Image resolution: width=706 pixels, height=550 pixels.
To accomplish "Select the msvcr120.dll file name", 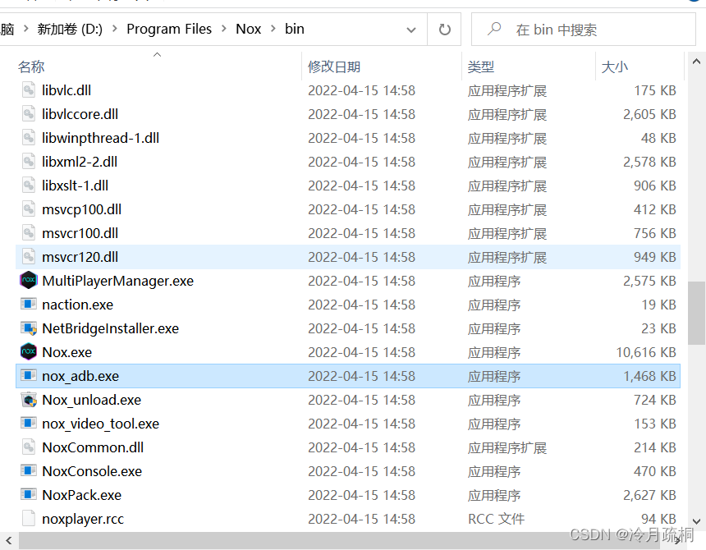I will (x=80, y=257).
